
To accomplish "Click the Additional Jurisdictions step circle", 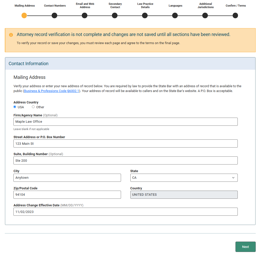I will 205,16.
